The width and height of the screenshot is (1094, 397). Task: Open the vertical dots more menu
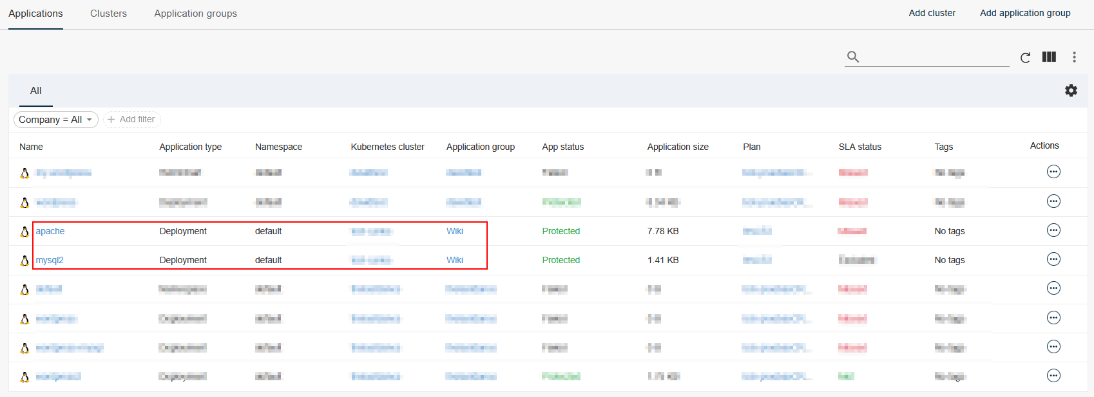coord(1074,57)
